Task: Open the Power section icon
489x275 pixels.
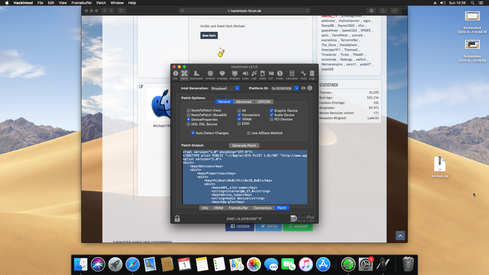Action: [x=280, y=75]
